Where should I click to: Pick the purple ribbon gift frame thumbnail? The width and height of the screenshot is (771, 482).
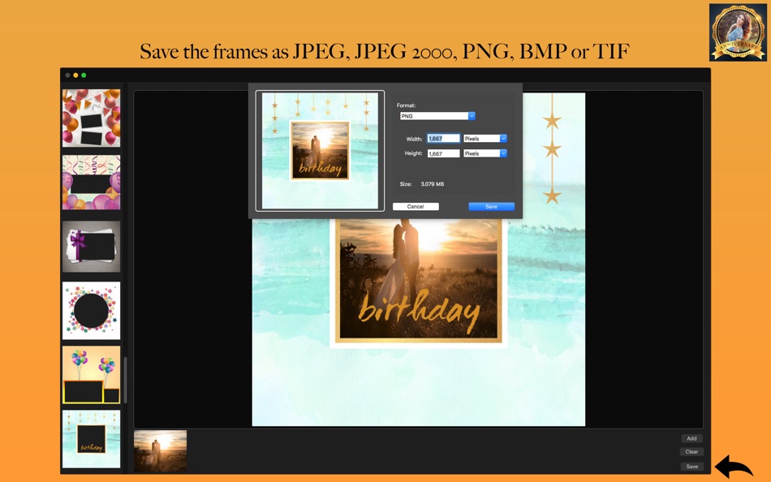(x=91, y=247)
